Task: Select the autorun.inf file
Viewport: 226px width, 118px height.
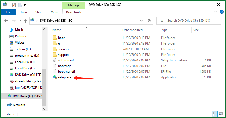Action: (x=66, y=60)
